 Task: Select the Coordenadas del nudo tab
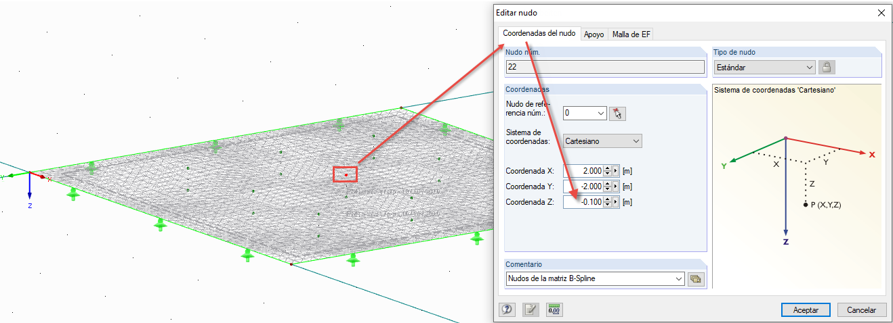coord(539,33)
